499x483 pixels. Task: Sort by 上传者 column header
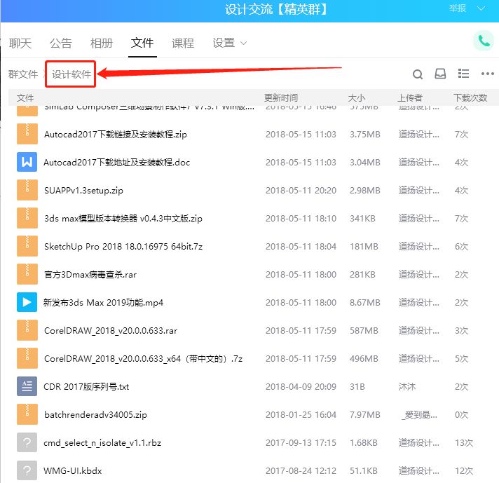click(410, 97)
